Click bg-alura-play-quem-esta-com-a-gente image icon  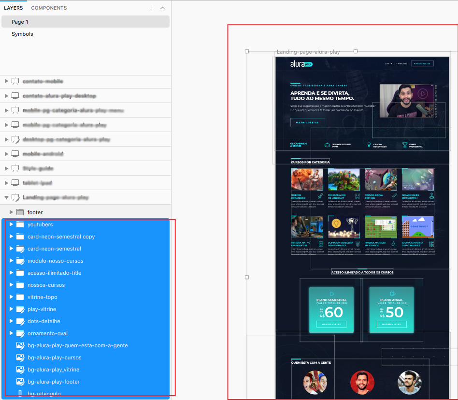pyautogui.click(x=20, y=345)
